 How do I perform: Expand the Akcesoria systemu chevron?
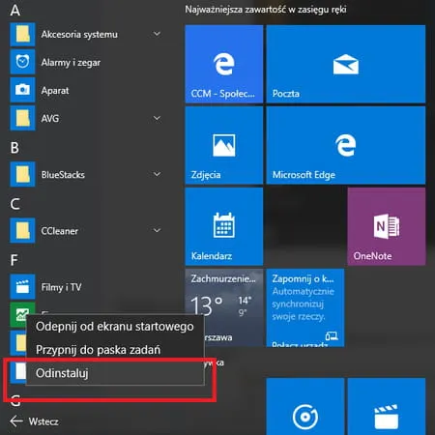tap(157, 34)
